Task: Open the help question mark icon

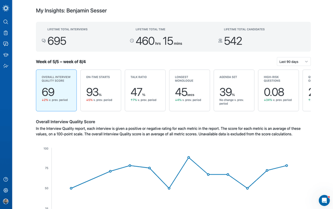Action: 6,180
